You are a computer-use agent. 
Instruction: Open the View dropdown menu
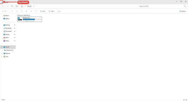(52, 11)
